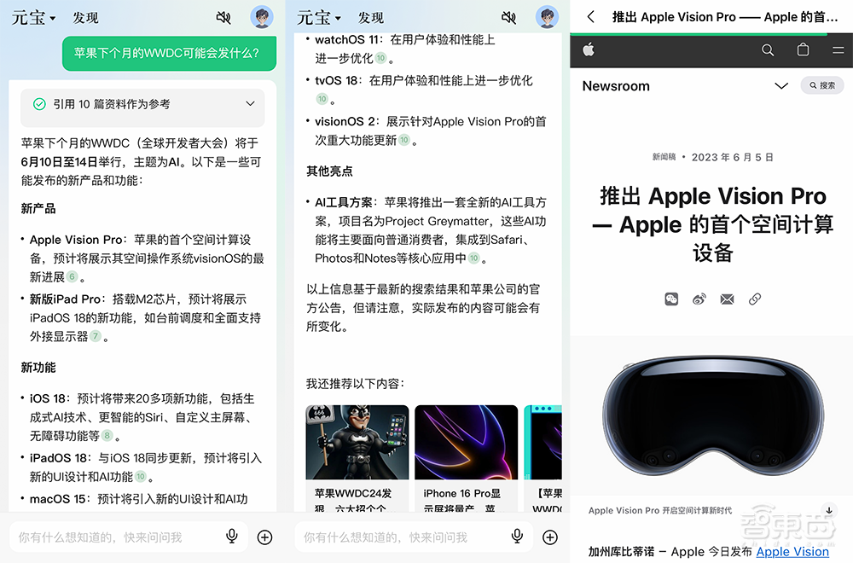Share the article to WeChat
Image resolution: width=853 pixels, height=563 pixels.
[x=671, y=299]
